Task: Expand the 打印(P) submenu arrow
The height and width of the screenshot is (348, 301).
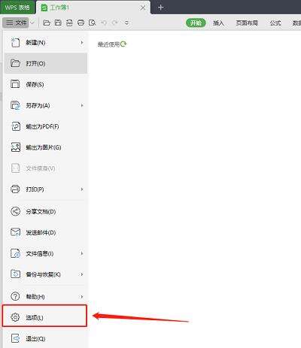Action: coord(82,189)
